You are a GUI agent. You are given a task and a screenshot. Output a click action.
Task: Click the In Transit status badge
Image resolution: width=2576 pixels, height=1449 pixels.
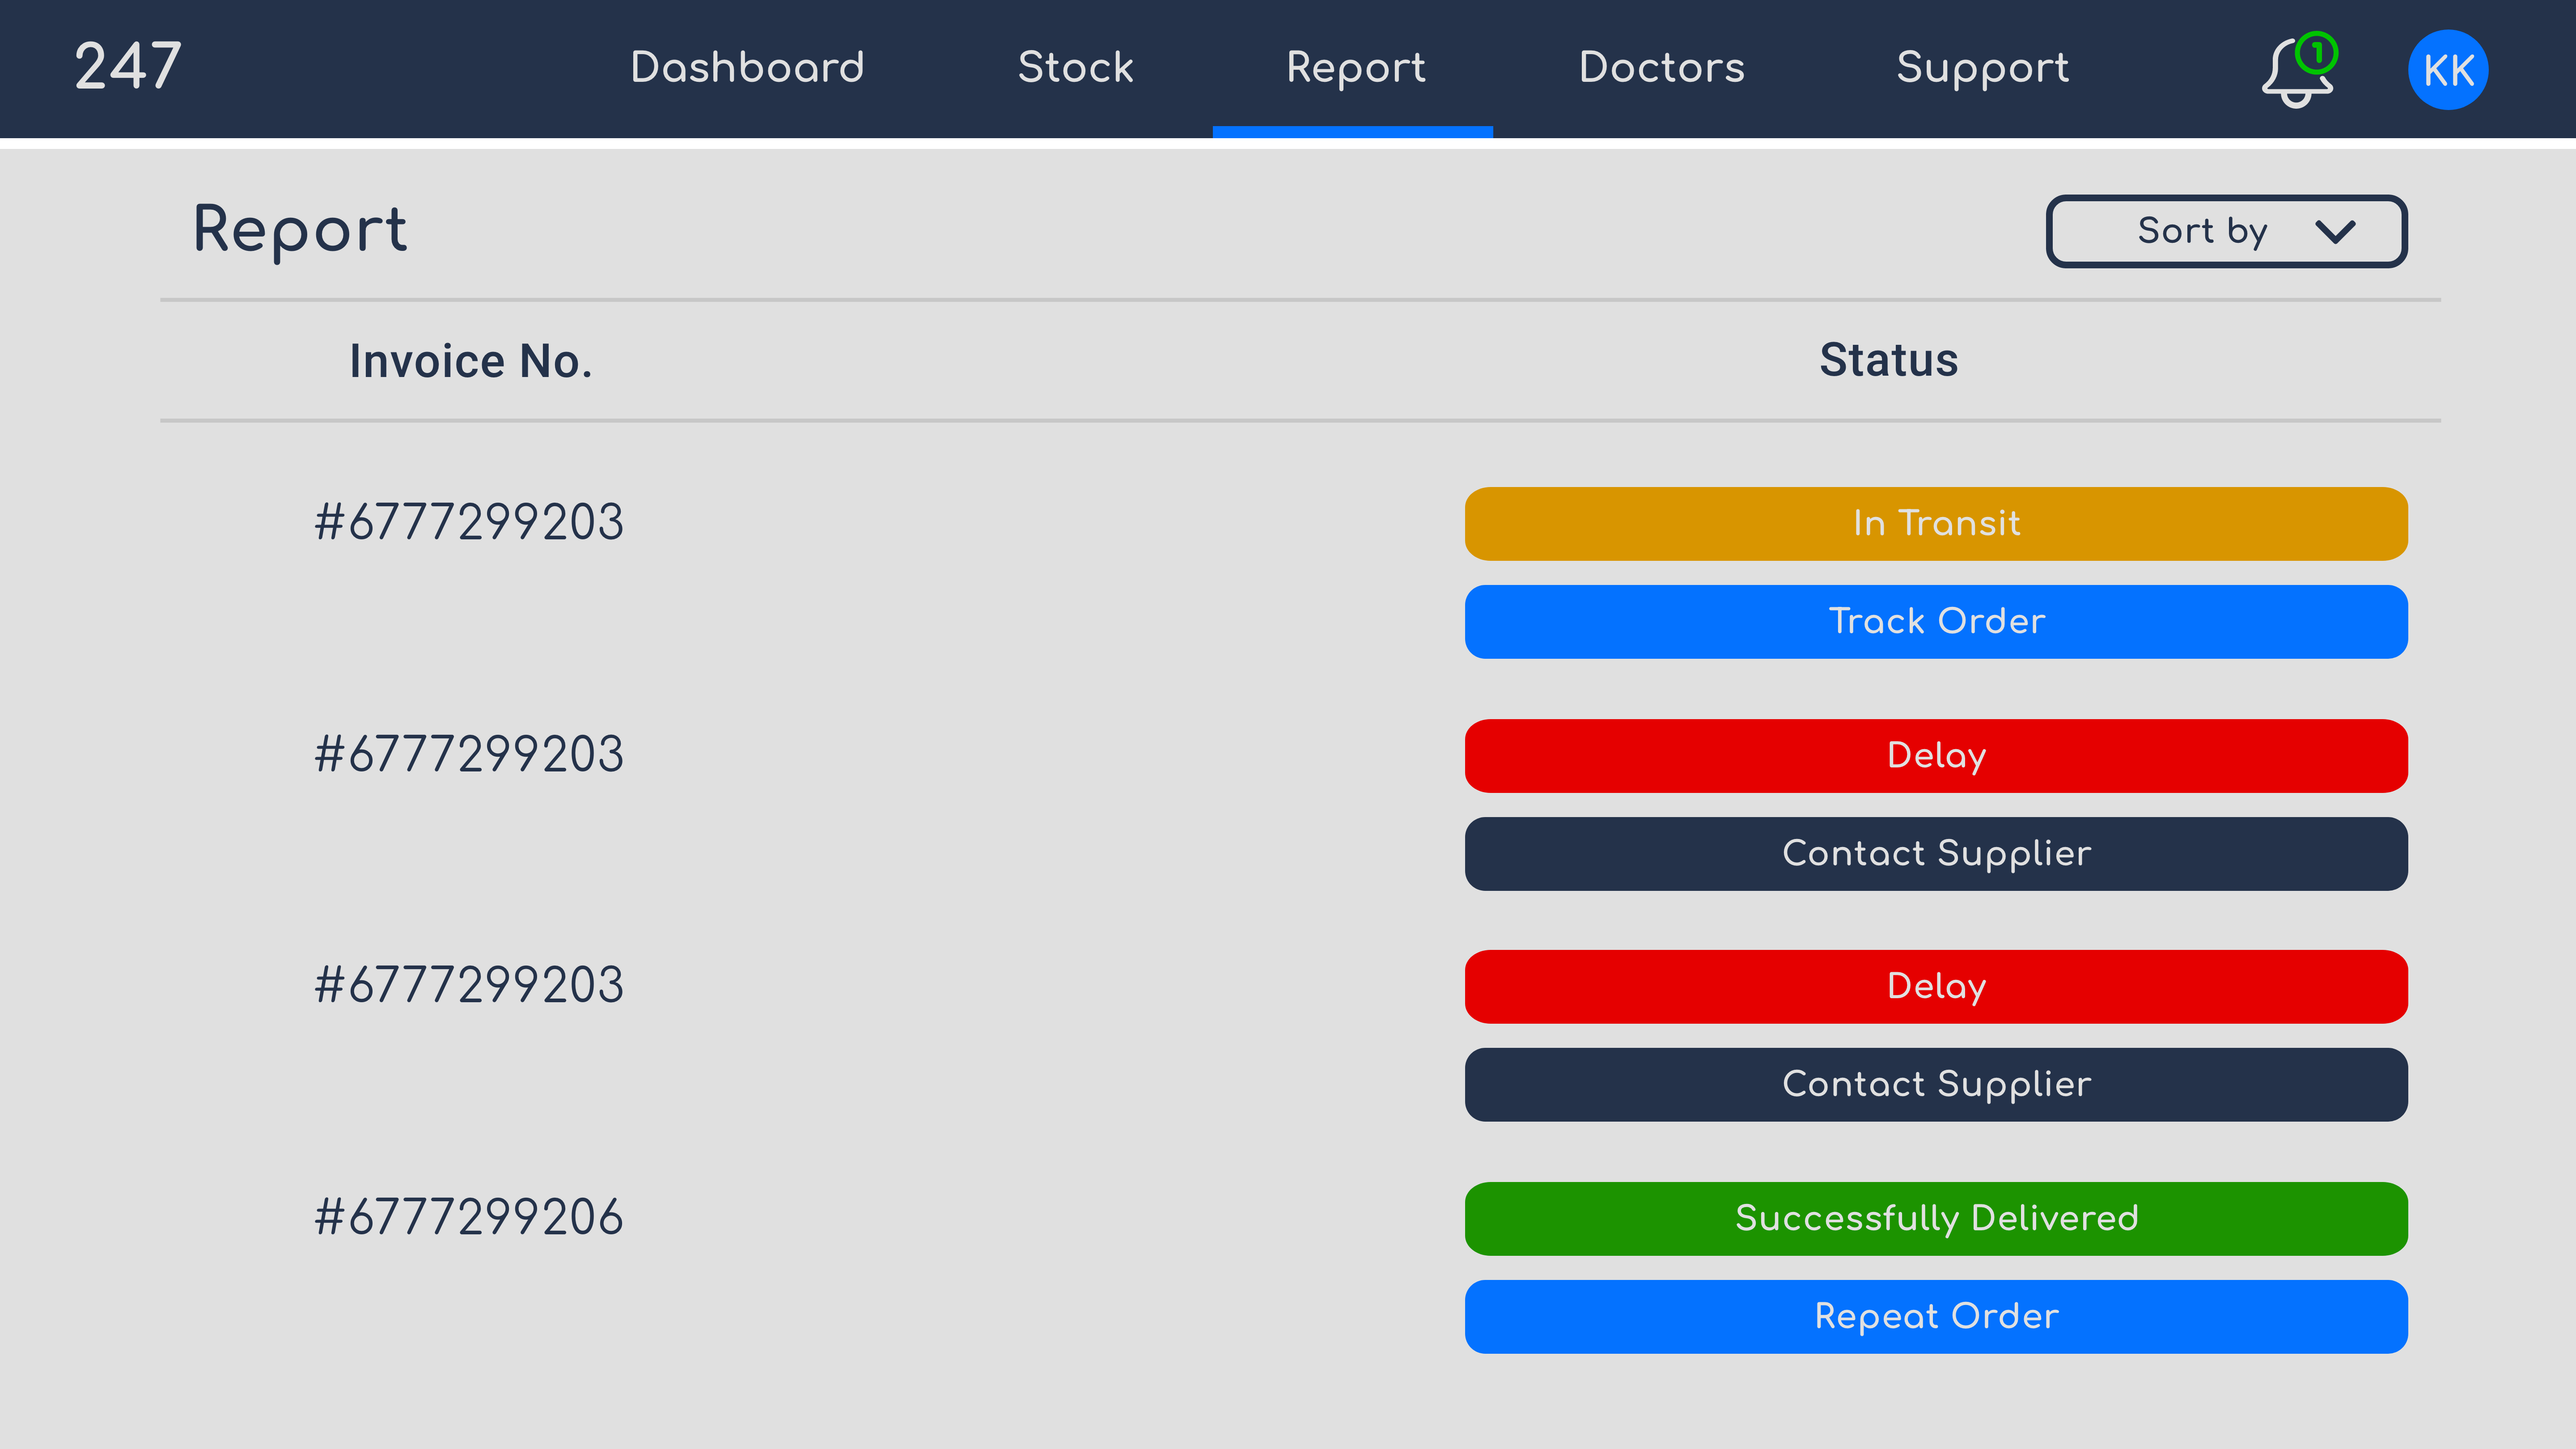[x=1936, y=524]
